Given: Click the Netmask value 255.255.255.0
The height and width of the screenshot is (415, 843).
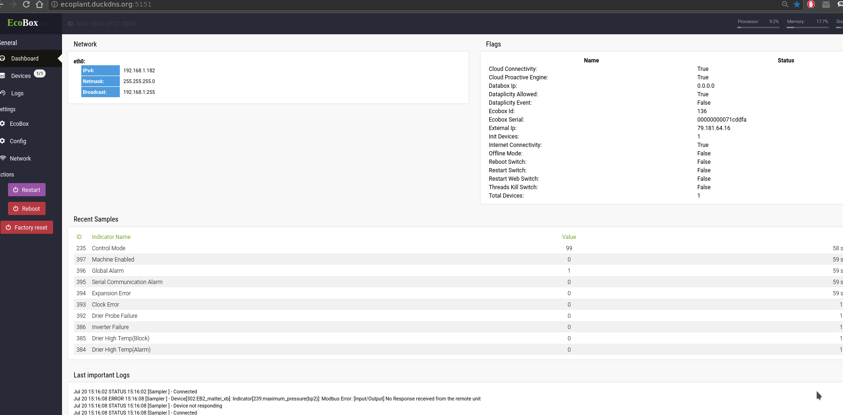Looking at the screenshot, I should point(139,81).
